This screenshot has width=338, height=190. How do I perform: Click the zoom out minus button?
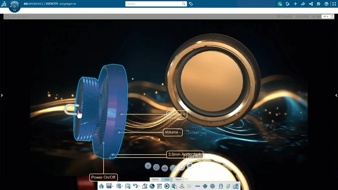coord(314,17)
